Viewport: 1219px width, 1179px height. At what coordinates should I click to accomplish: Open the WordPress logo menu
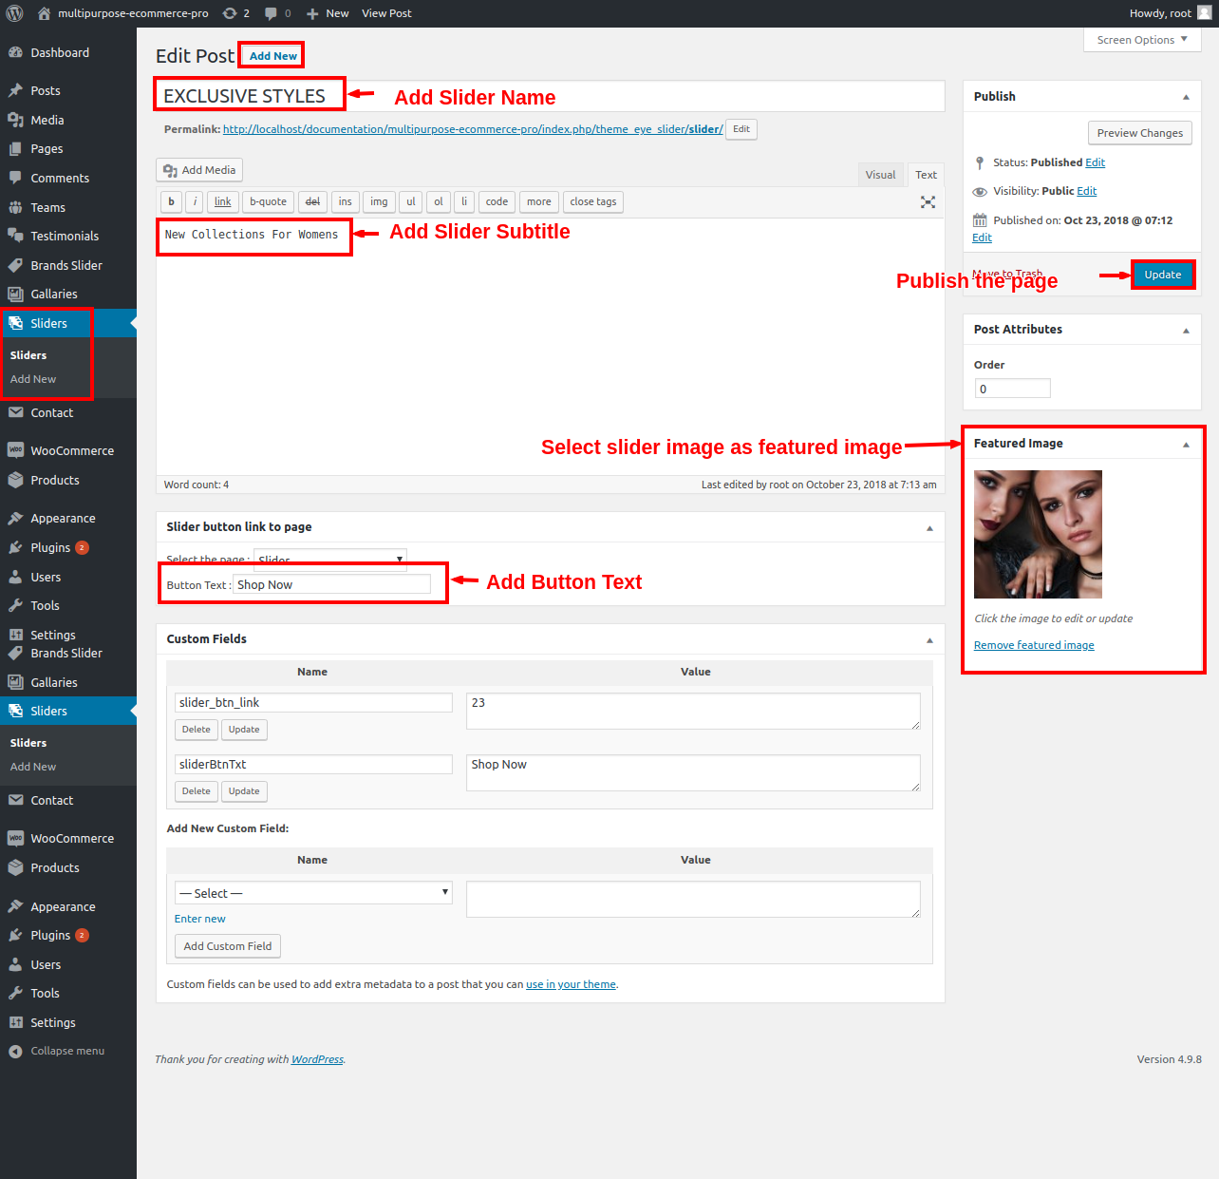14,13
